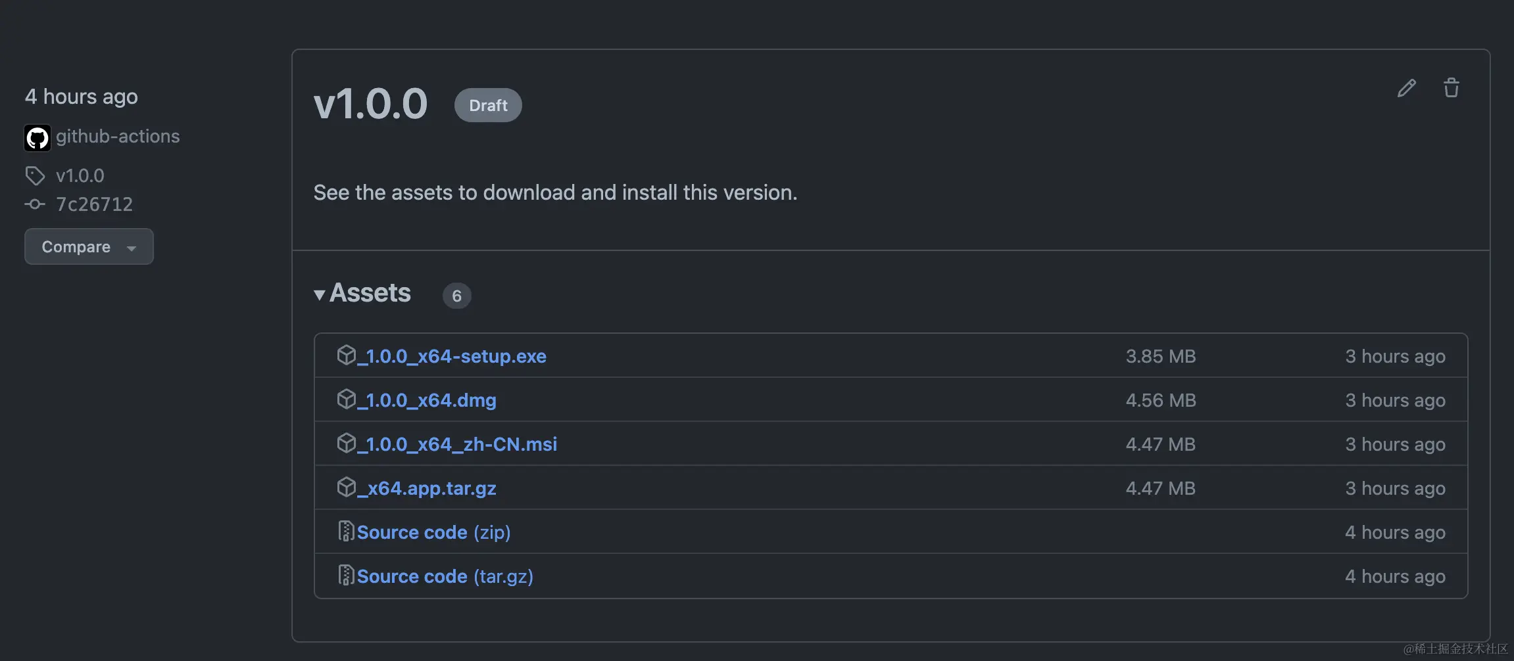Click package icon next to setup.exe asset
The height and width of the screenshot is (661, 1514).
pyautogui.click(x=346, y=355)
